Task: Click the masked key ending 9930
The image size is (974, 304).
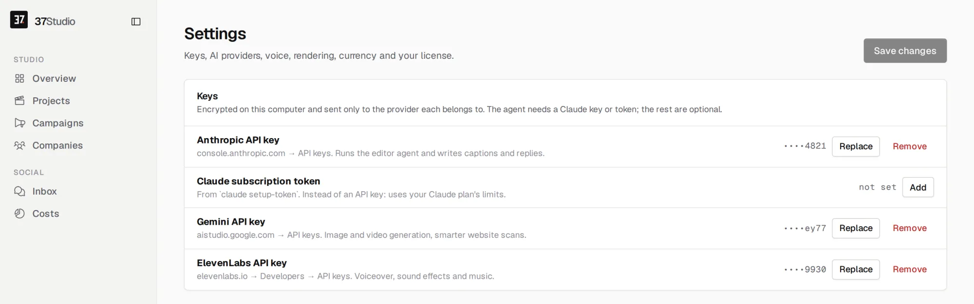Action: pos(805,269)
